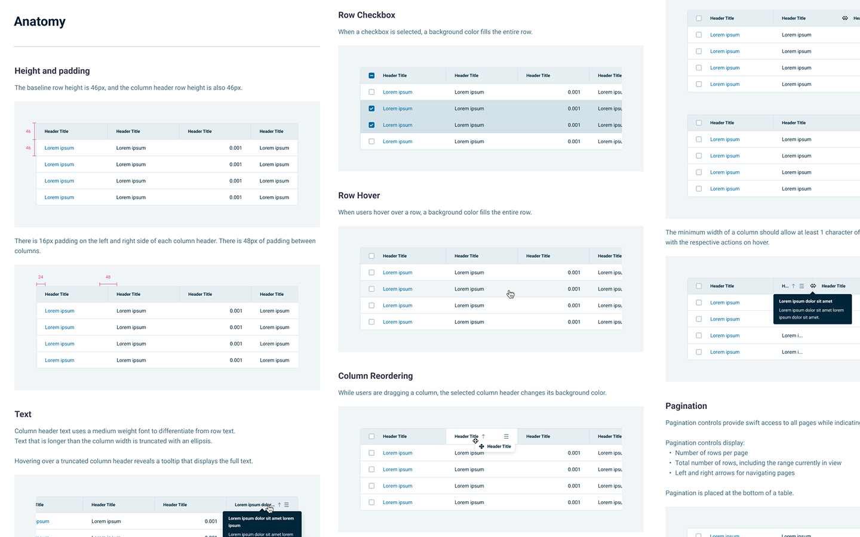Click the 'Column Reordering' section heading
Viewport: 860px width, 537px height.
pyautogui.click(x=376, y=376)
